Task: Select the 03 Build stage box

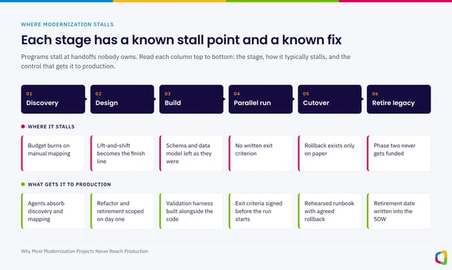Action: [191, 99]
